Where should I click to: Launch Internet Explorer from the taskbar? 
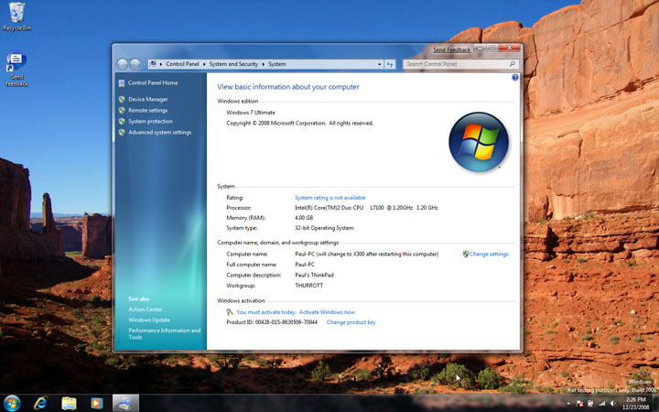41,403
